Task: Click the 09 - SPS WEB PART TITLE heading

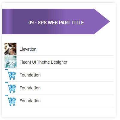Action: 56,22
